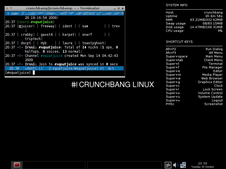The width and height of the screenshot is (226, 169).
Task: Click the RAM usage value 63.21MiB/332.62MiB
Action: 206,20
